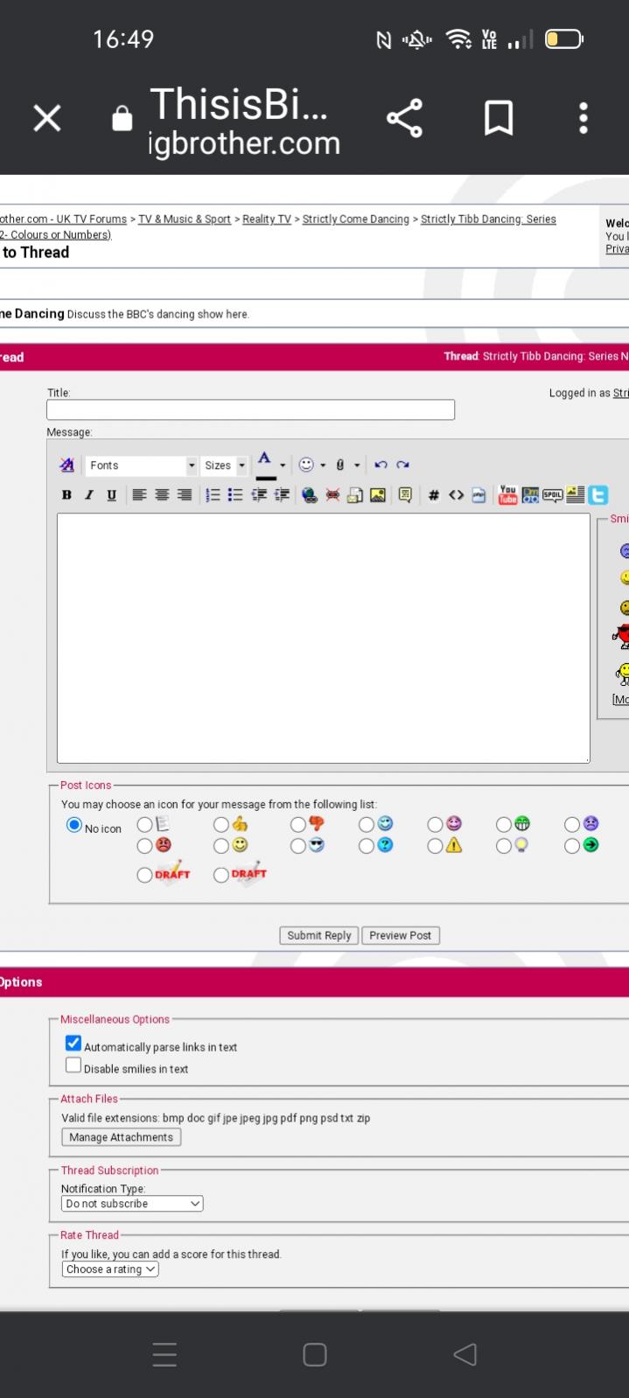This screenshot has width=629, height=1398.
Task: Select the "No icon" radio button
Action: click(x=74, y=825)
